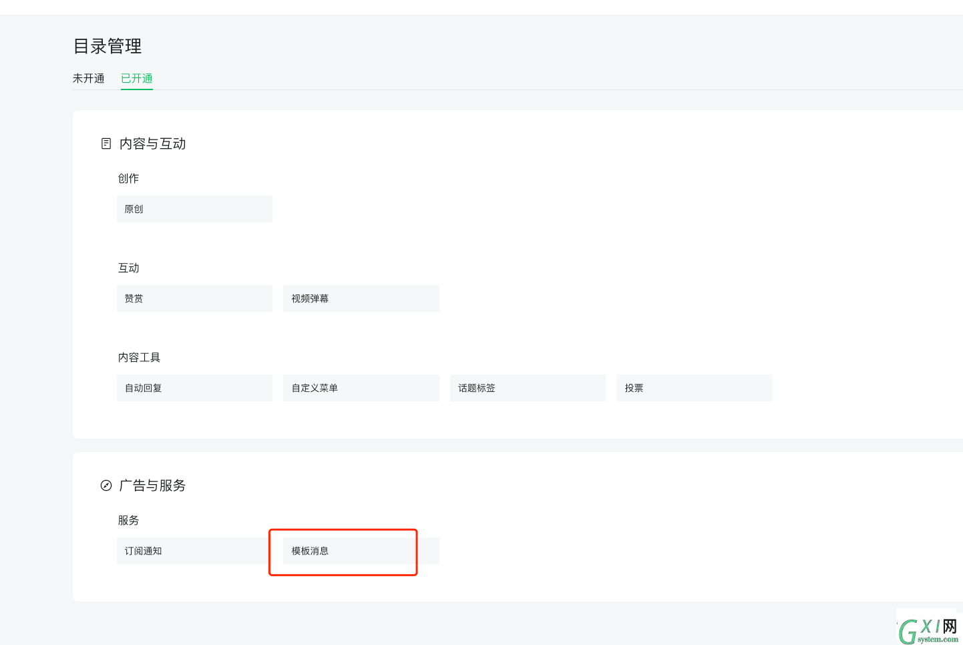Select the 已开通 tab
963x645 pixels.
[137, 78]
